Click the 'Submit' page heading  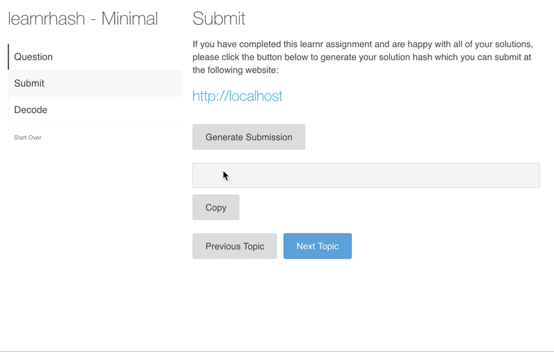click(x=219, y=19)
